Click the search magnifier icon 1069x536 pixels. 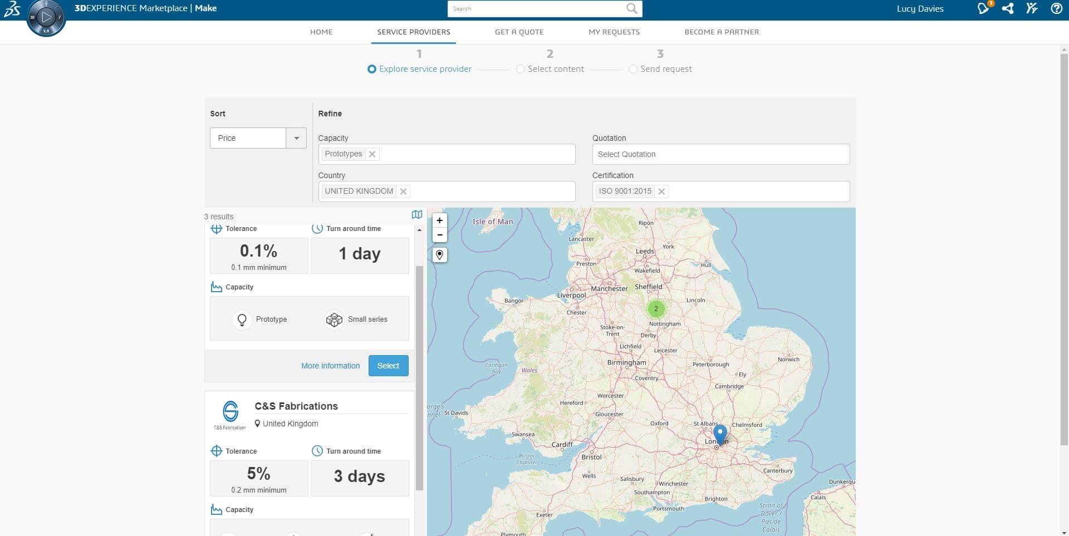click(631, 8)
